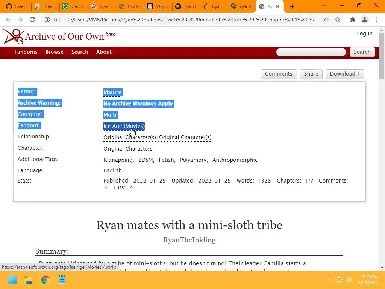Switch to the Geoca tab

pyautogui.click(x=73, y=6)
